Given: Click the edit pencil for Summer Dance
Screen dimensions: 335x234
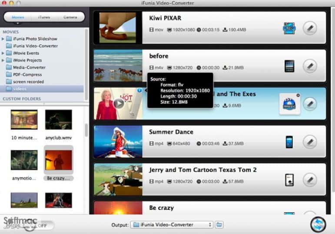Looking at the screenshot, I should click(310, 142).
